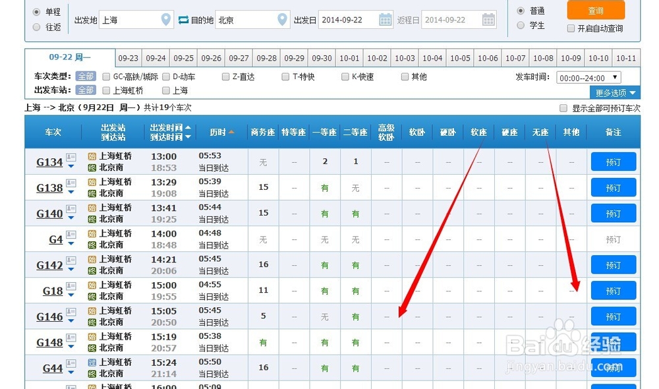Open train number G140 link

point(49,214)
